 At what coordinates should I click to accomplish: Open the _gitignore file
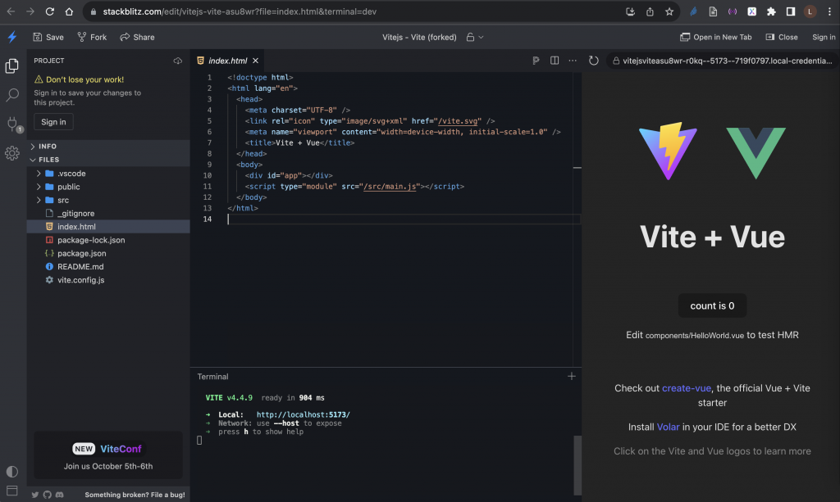[108, 213]
